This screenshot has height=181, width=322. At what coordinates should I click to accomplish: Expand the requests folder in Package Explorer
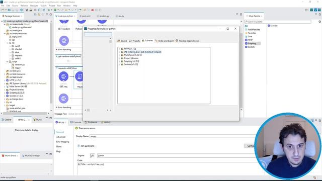pos(10,55)
